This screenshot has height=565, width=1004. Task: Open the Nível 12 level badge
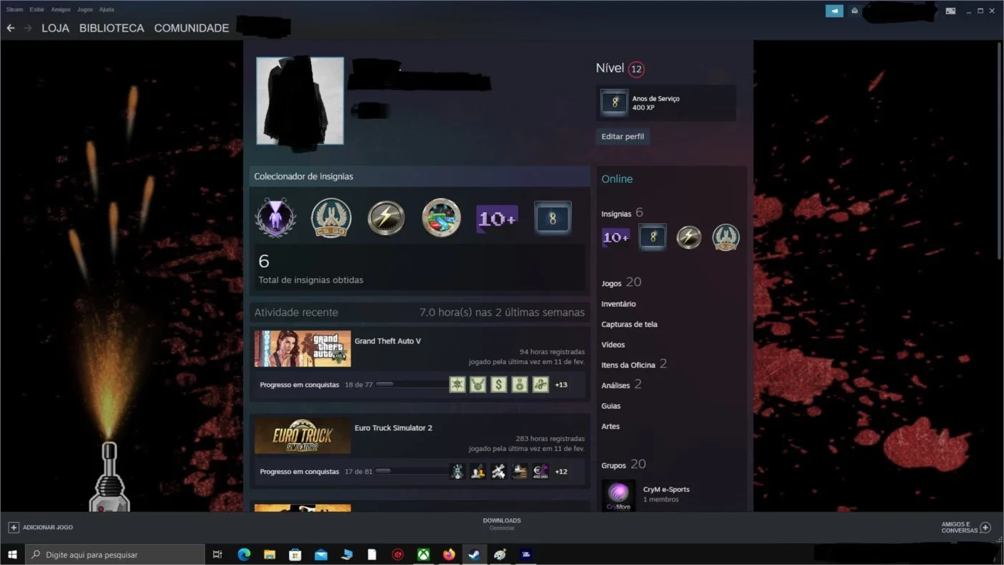tap(636, 69)
